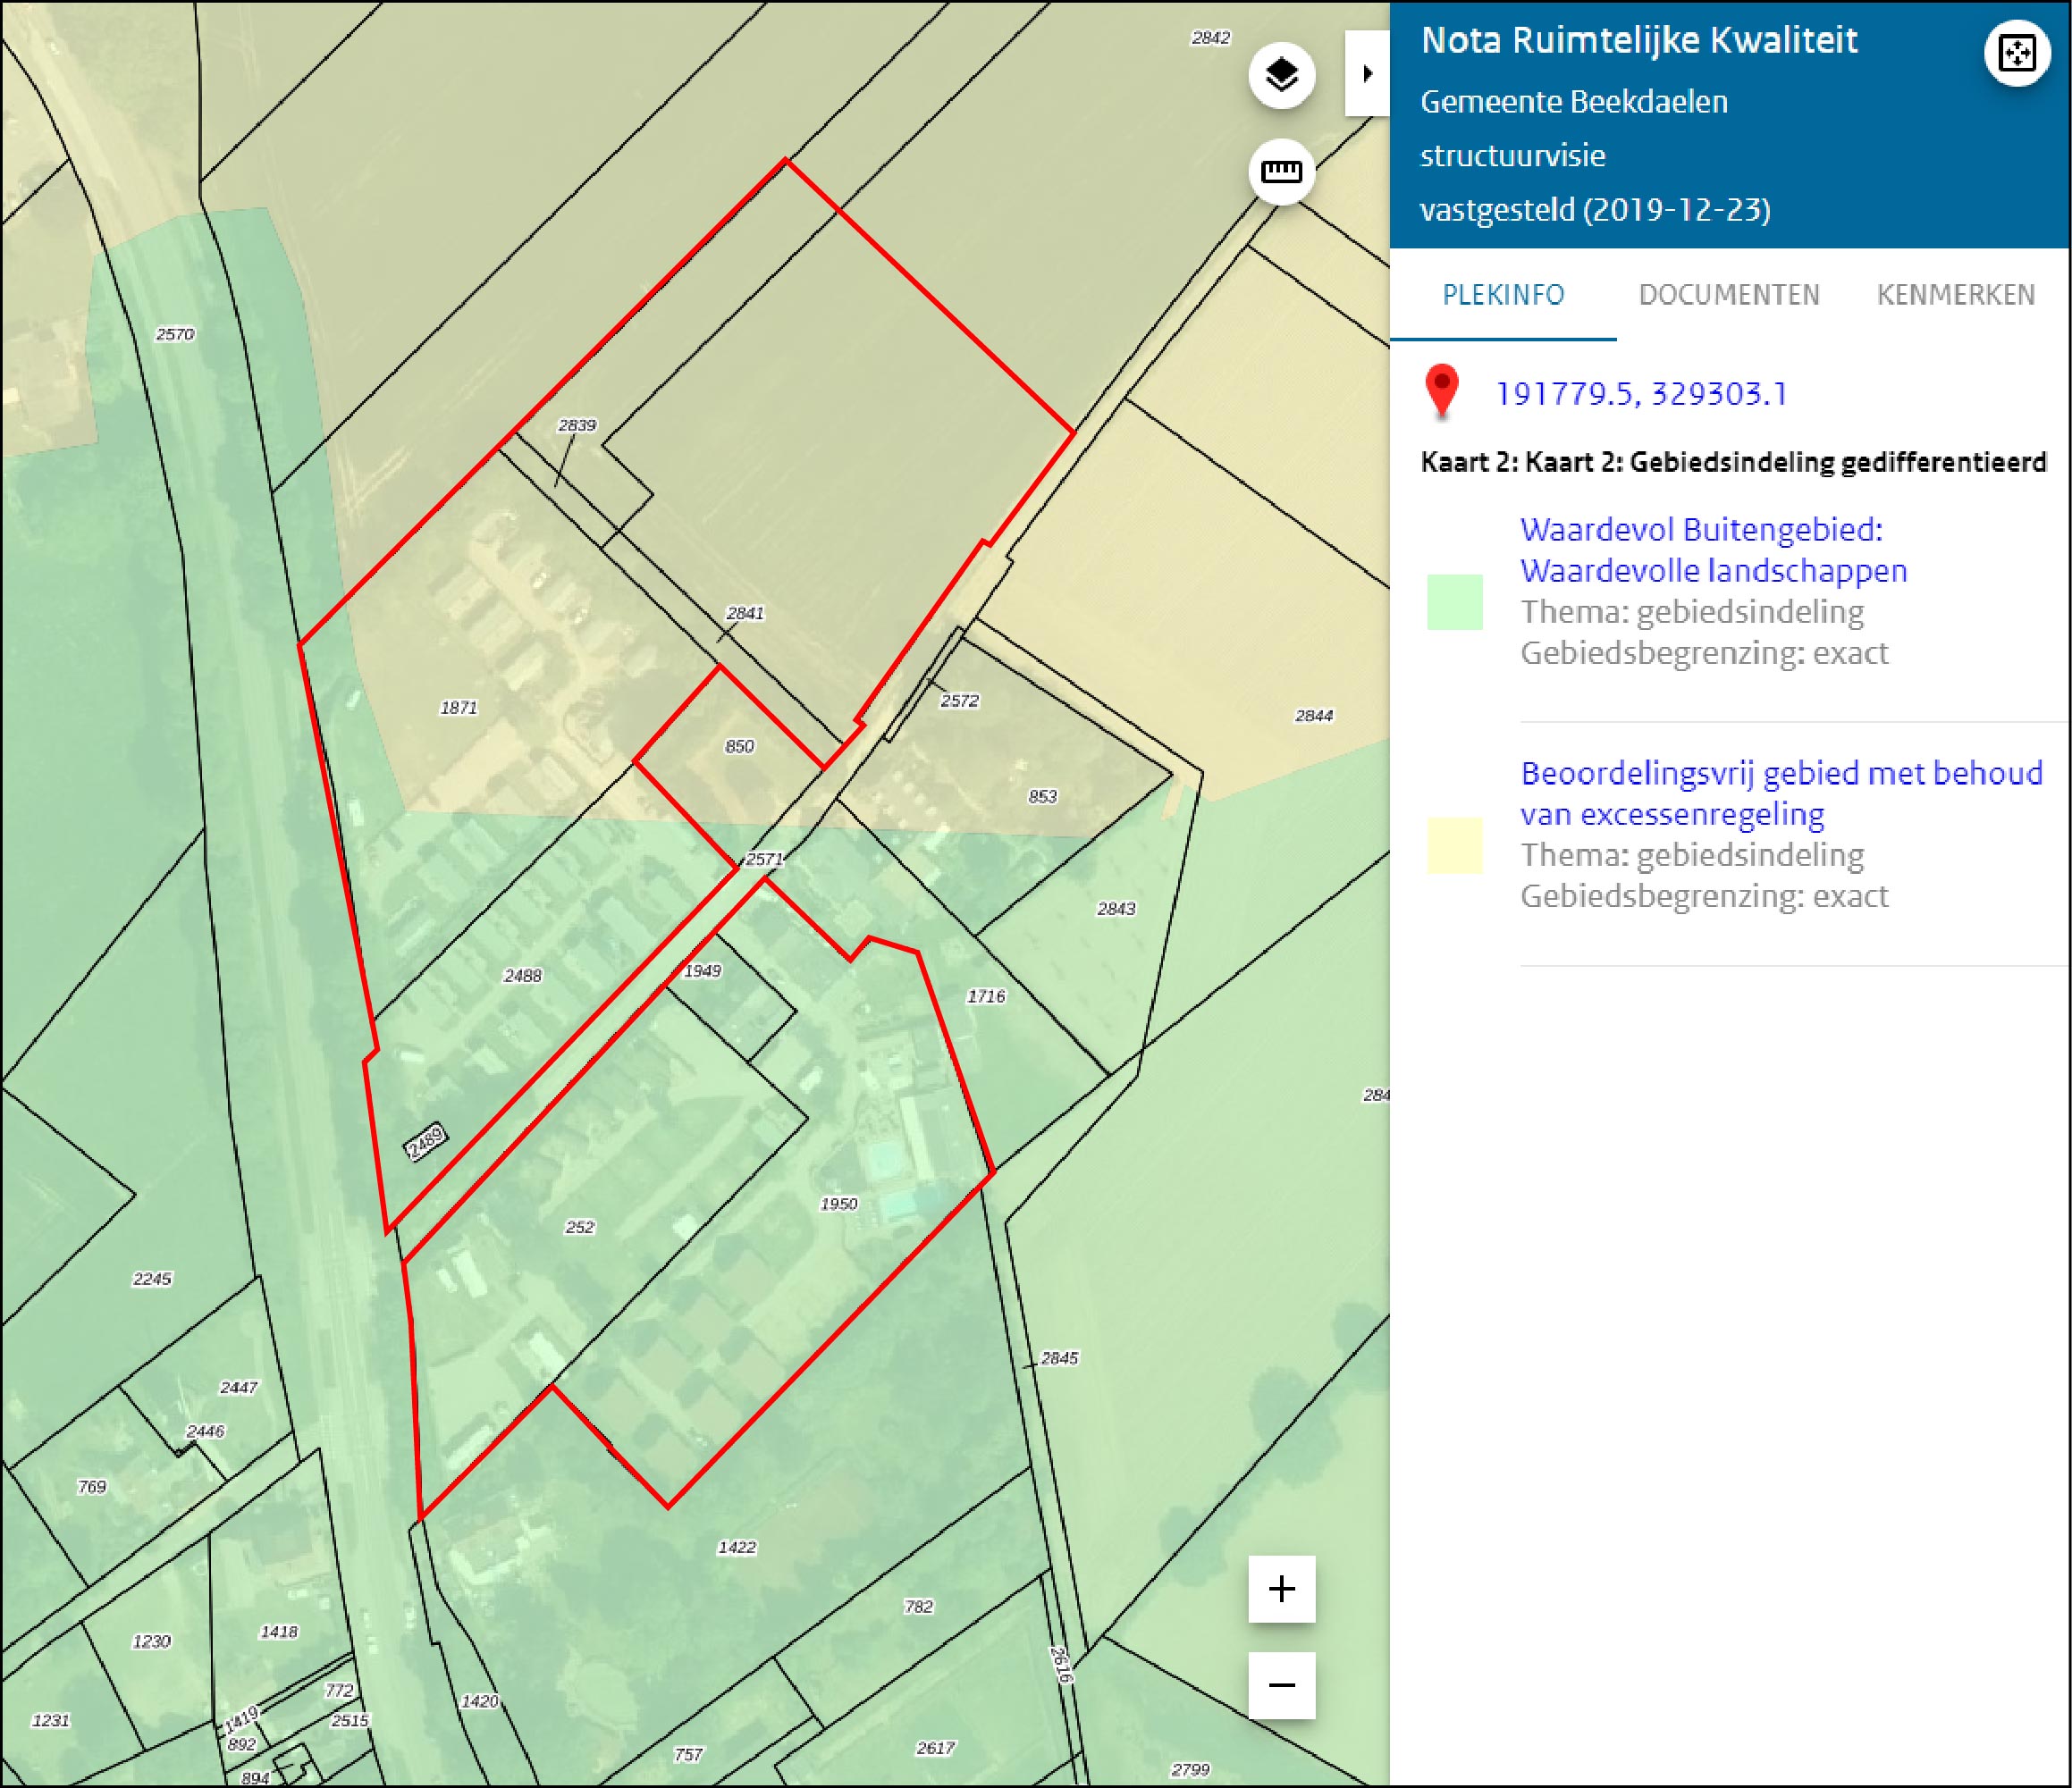Click parcel label 1871 on the map
Screen dimensions: 2072x1788
point(459,708)
